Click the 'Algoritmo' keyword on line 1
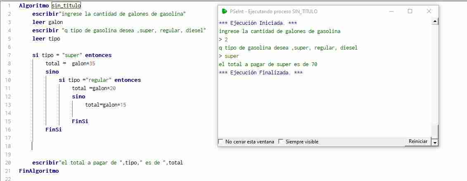The width and height of the screenshot is (467, 181). (x=34, y=5)
